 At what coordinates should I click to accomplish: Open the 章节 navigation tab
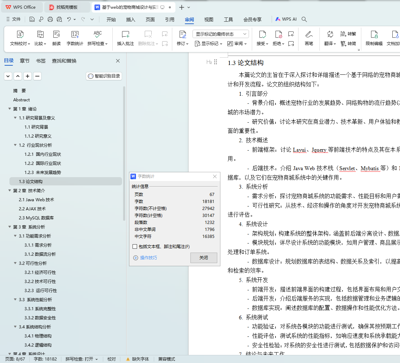[x=25, y=61]
